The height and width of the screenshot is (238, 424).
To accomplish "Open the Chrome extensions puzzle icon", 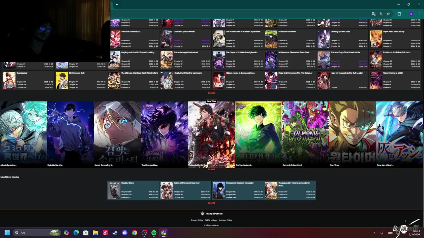I will (x=399, y=14).
